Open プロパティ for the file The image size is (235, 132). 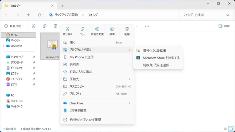[x=97, y=94]
